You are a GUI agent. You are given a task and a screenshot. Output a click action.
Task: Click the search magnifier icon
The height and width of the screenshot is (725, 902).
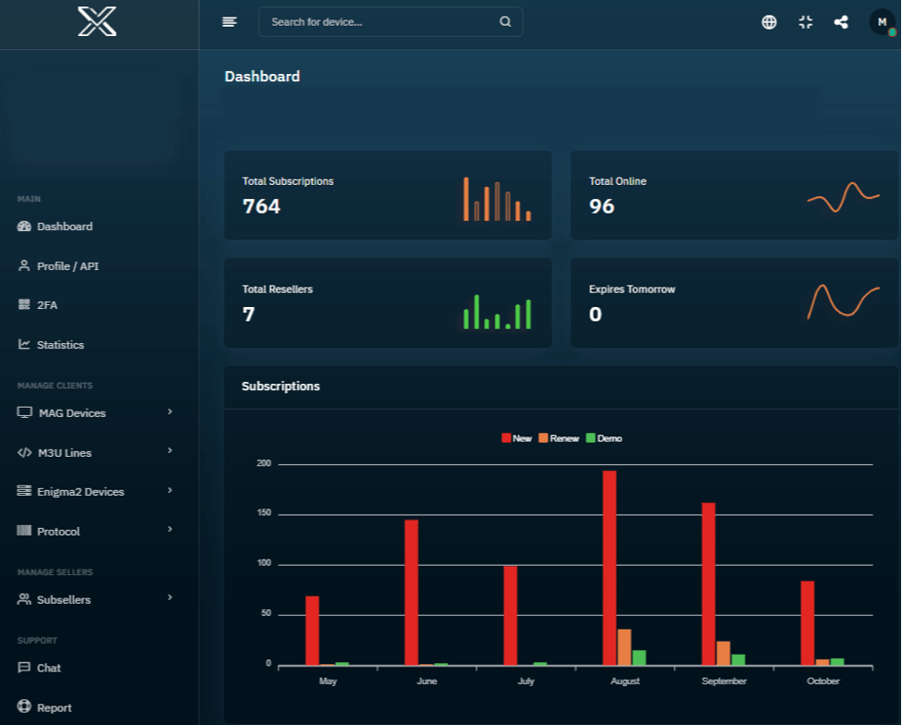pos(505,22)
